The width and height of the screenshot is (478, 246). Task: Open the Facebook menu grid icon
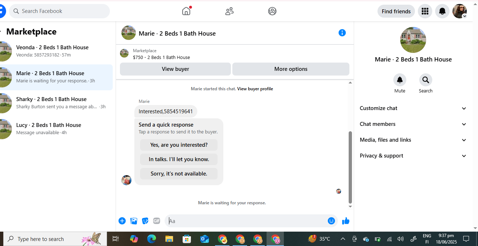pyautogui.click(x=425, y=11)
